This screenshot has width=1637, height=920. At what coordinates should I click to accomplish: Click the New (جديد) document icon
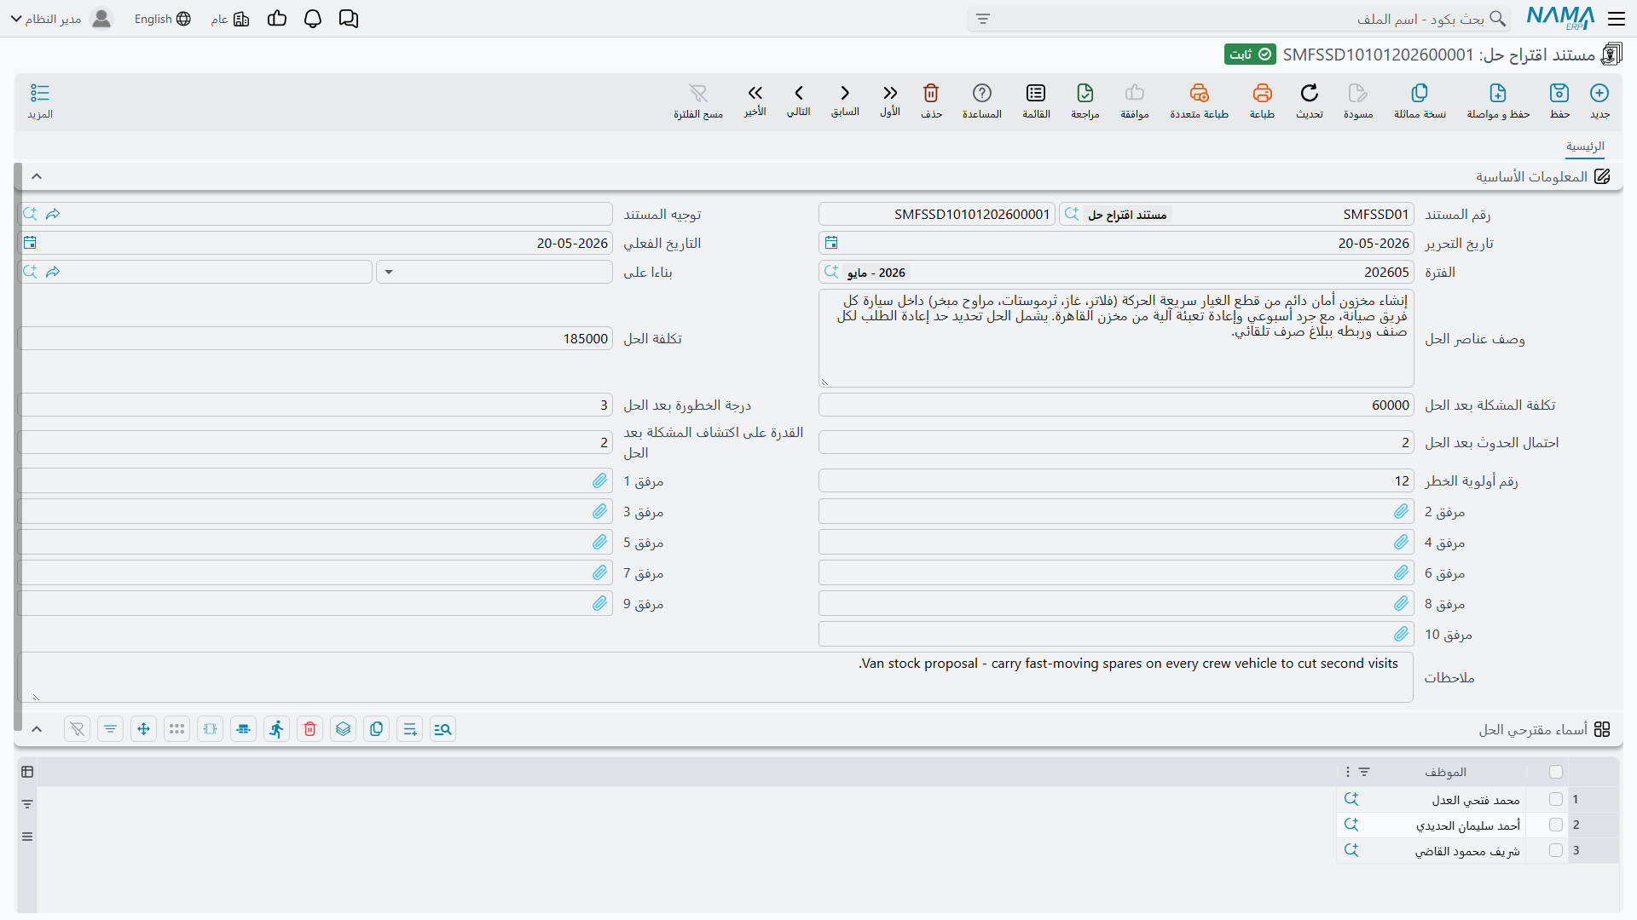point(1599,93)
